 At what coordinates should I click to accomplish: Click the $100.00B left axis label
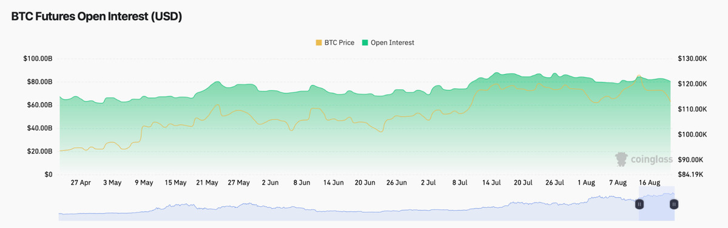(38, 59)
